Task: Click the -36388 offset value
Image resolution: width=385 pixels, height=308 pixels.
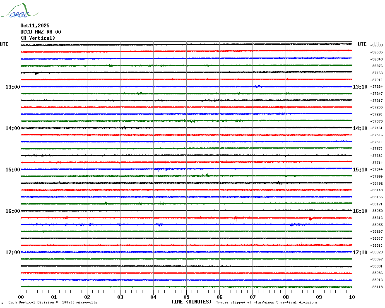Action: [x=377, y=45]
